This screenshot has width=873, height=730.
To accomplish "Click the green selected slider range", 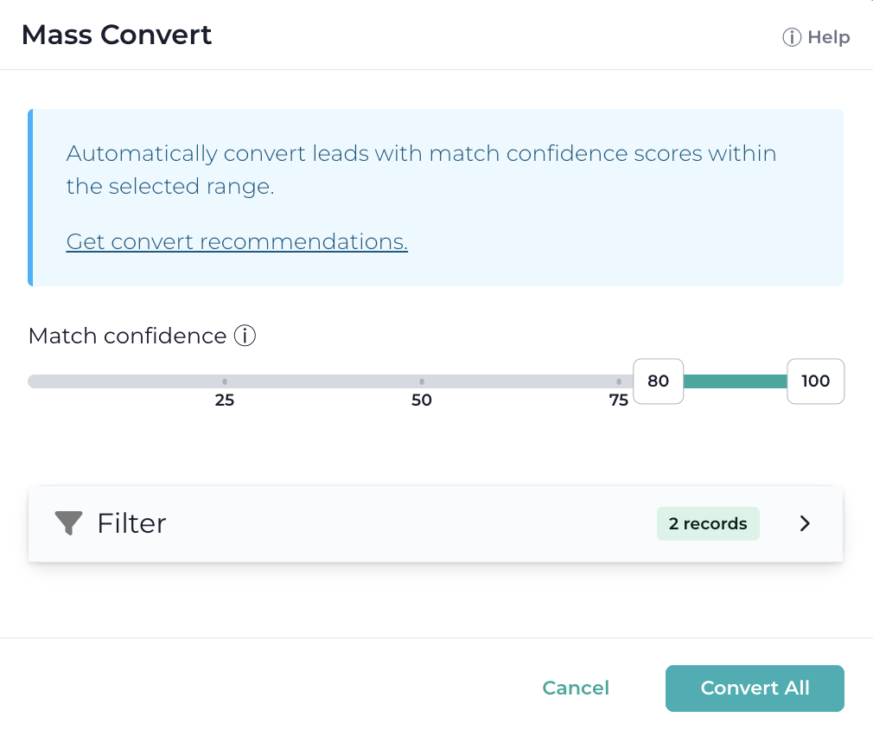I will (x=735, y=381).
